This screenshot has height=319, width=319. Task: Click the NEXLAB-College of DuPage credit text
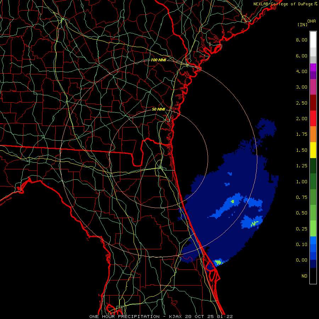284,4
